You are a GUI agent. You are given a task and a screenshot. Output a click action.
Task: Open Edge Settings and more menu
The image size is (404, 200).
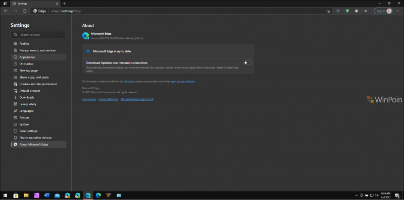click(x=398, y=11)
